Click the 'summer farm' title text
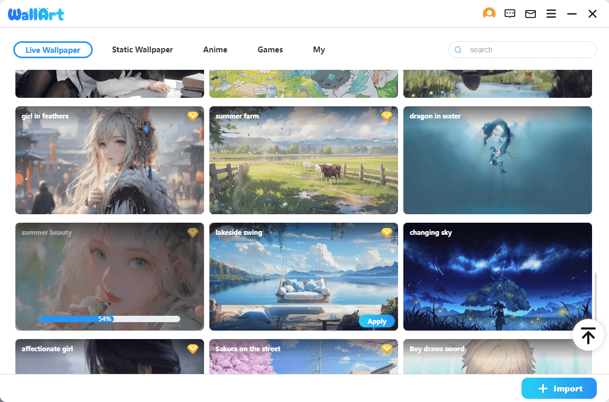This screenshot has width=609, height=402. (x=237, y=116)
